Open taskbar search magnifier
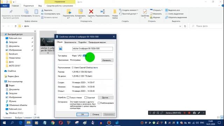 12,123
